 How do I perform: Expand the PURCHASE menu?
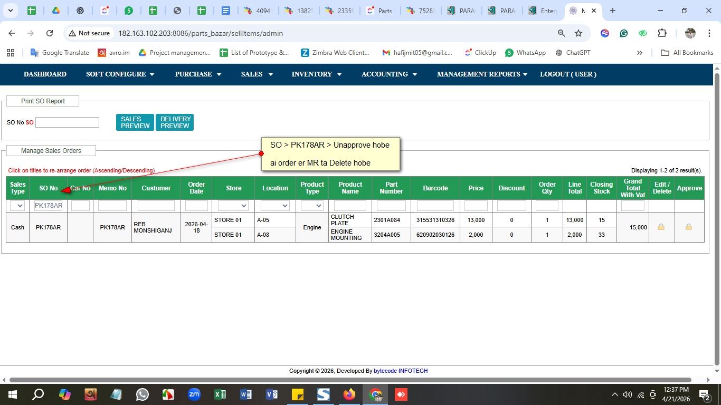pos(198,74)
